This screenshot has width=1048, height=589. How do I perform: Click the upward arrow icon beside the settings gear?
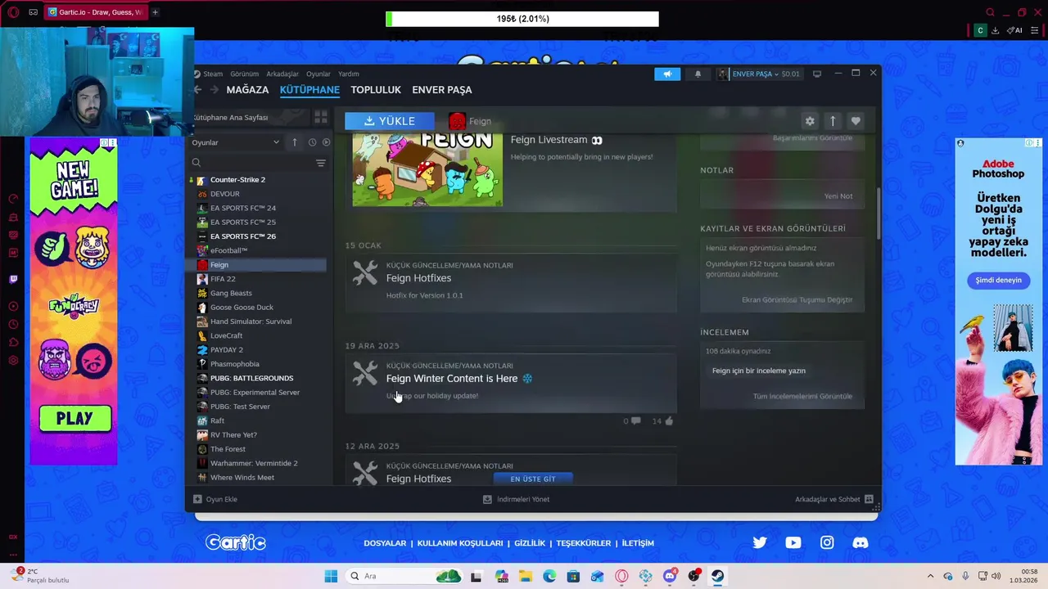tap(833, 121)
